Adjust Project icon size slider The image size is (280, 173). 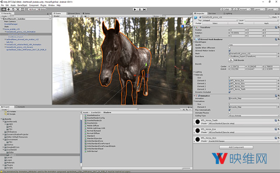coord(186,168)
